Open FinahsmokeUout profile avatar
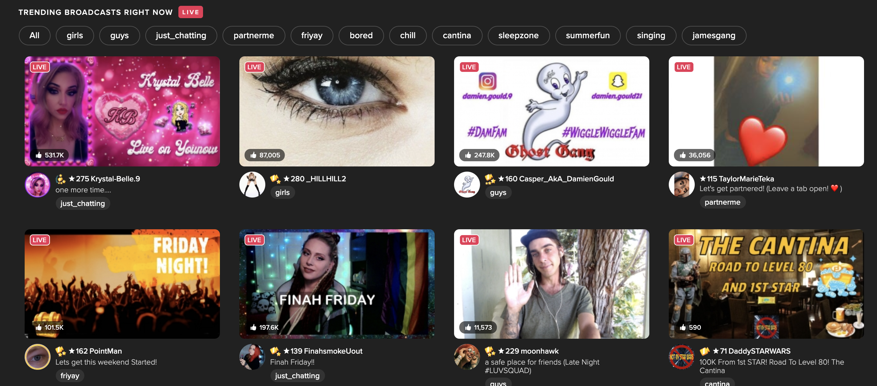The image size is (877, 386). pos(252,357)
